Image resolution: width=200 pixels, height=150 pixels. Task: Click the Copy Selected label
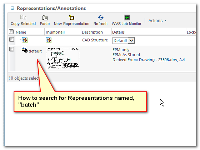pos(23,24)
